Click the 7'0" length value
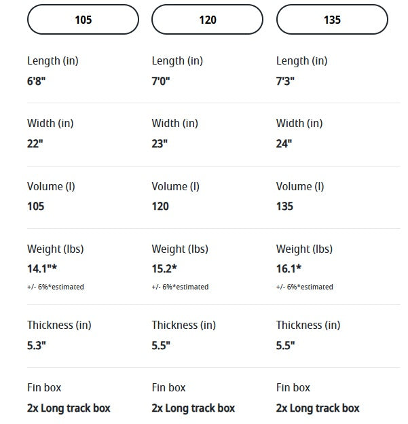The height and width of the screenshot is (424, 408). coord(161,81)
